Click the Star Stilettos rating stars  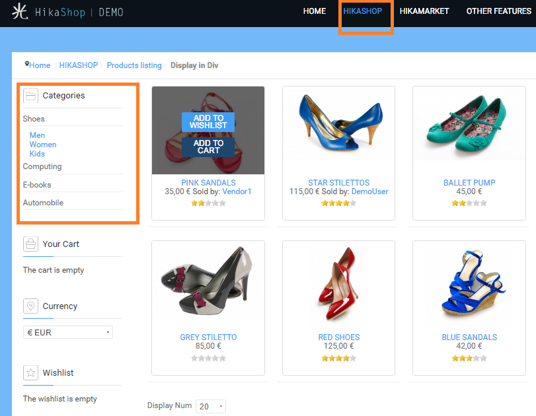coord(338,203)
